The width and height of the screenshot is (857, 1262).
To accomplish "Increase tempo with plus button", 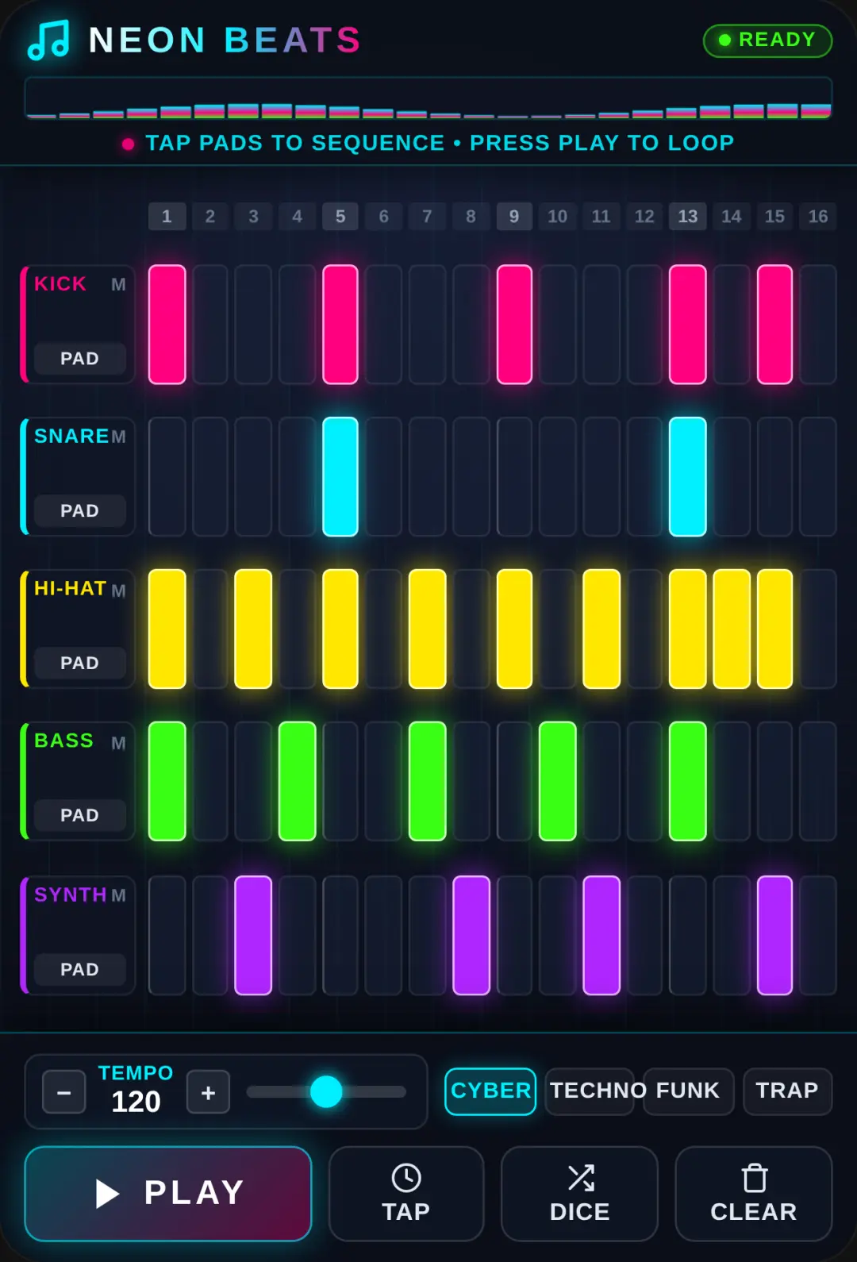I will click(x=209, y=1092).
